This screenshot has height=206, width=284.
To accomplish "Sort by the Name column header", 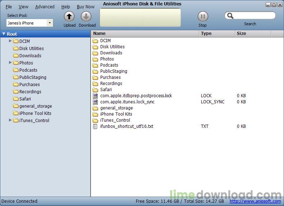I will pos(145,33).
